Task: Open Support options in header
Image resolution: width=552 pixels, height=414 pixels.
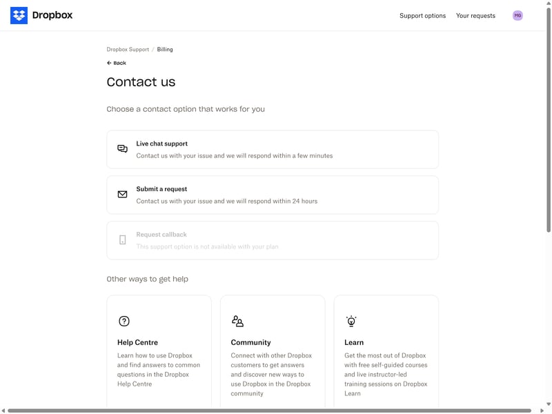Action: (x=422, y=16)
